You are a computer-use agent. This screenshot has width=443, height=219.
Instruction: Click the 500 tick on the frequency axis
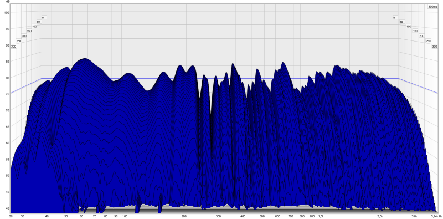coord(262,216)
